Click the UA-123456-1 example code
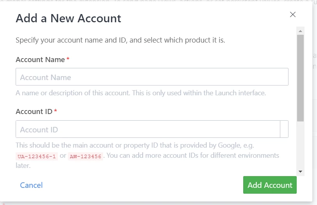This screenshot has width=317, height=205. pos(37,157)
